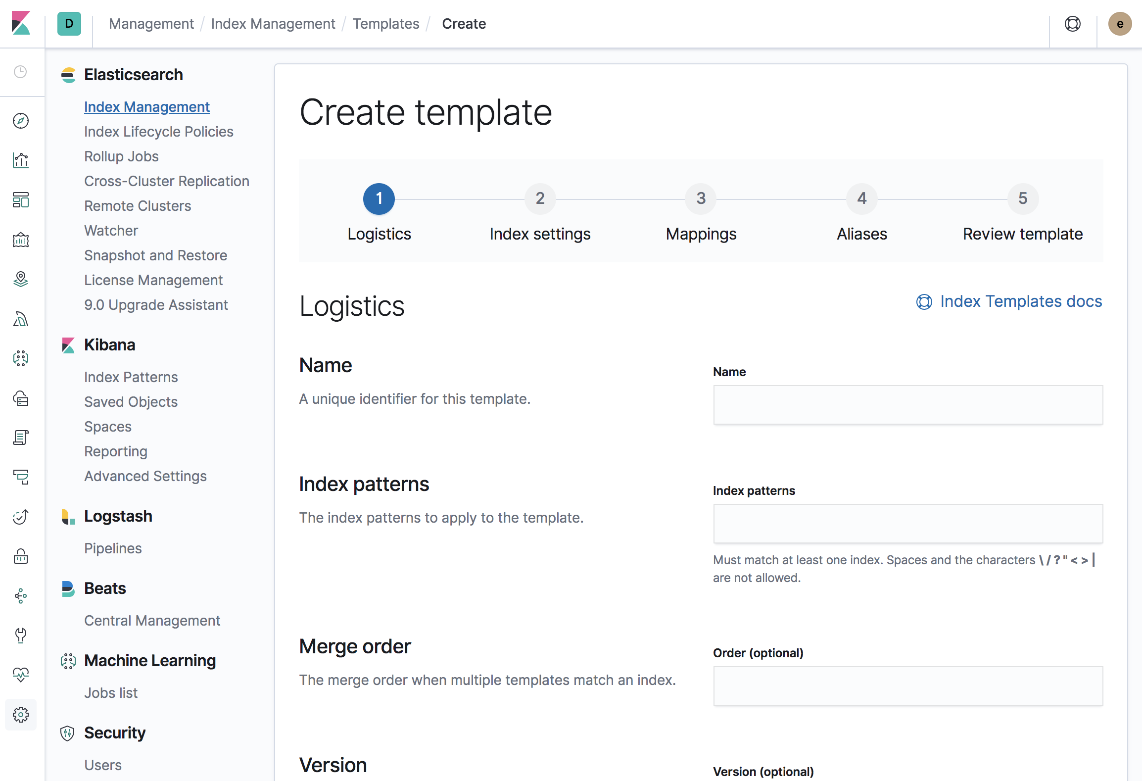The width and height of the screenshot is (1142, 781).
Task: Click the Templates breadcrumb
Action: pyautogui.click(x=385, y=24)
